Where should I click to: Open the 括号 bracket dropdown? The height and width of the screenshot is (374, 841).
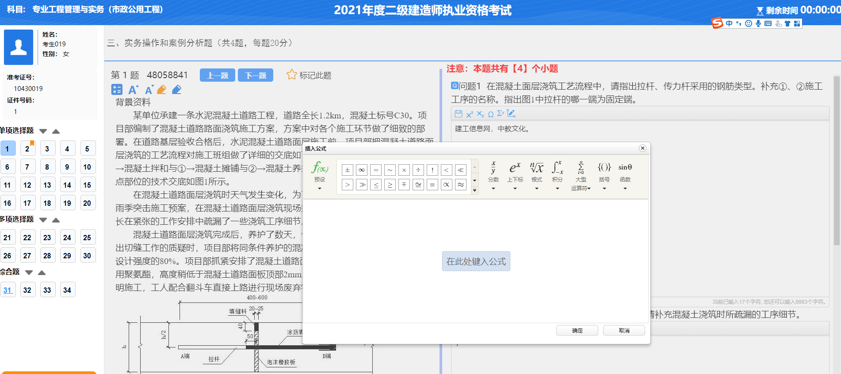coord(604,176)
